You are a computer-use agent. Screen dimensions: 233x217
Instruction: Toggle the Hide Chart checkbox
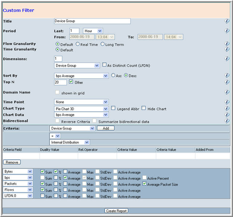tap(143, 108)
